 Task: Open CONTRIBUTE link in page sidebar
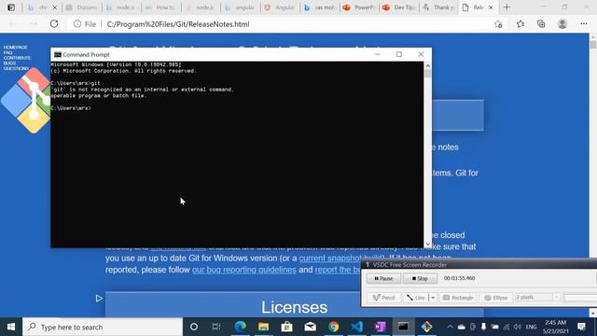coord(17,58)
